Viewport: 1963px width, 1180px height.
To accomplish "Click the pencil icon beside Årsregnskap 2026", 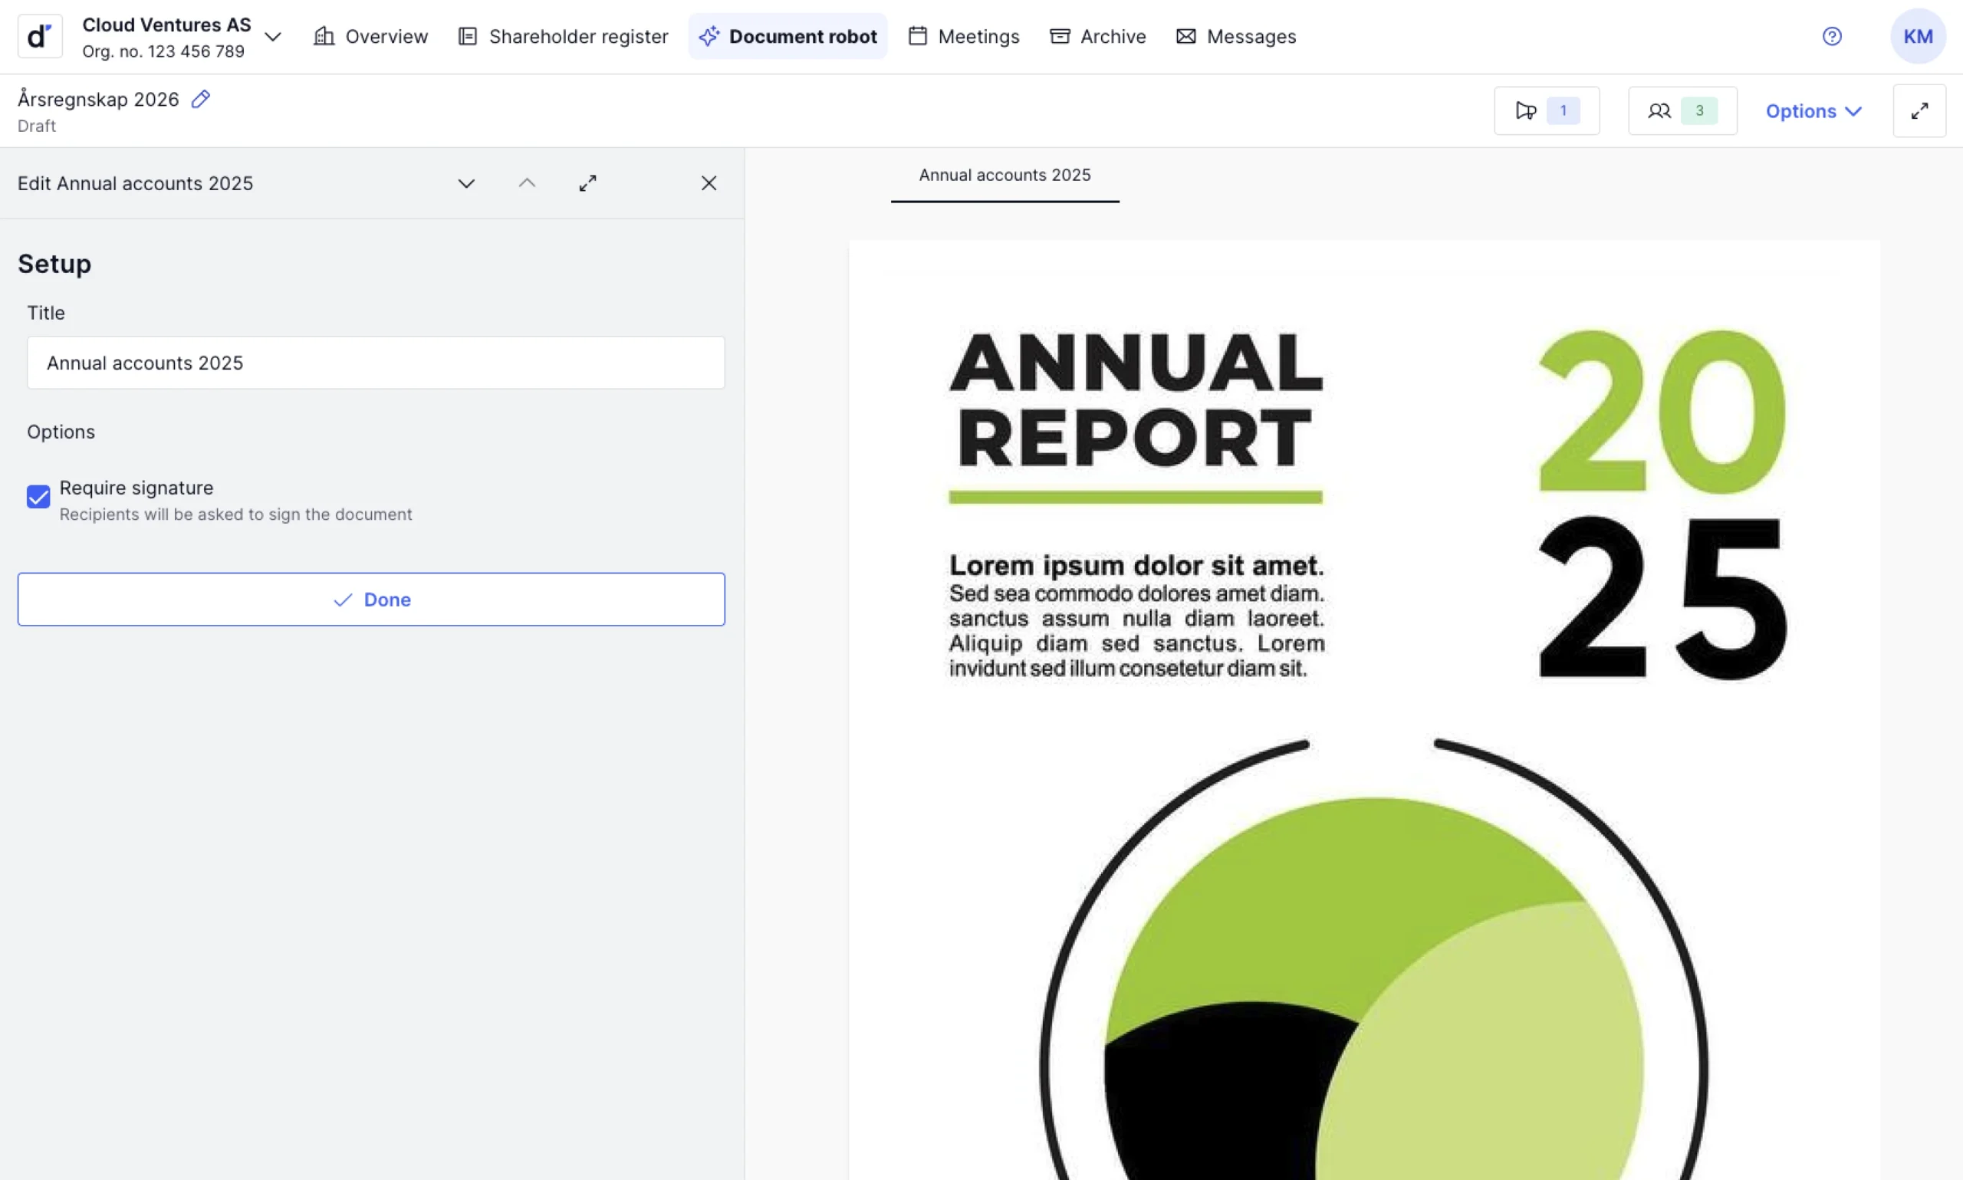I will click(200, 100).
